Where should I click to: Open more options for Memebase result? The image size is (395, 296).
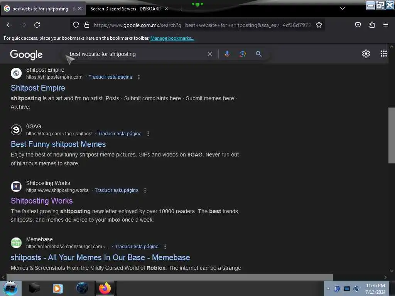[165, 247]
